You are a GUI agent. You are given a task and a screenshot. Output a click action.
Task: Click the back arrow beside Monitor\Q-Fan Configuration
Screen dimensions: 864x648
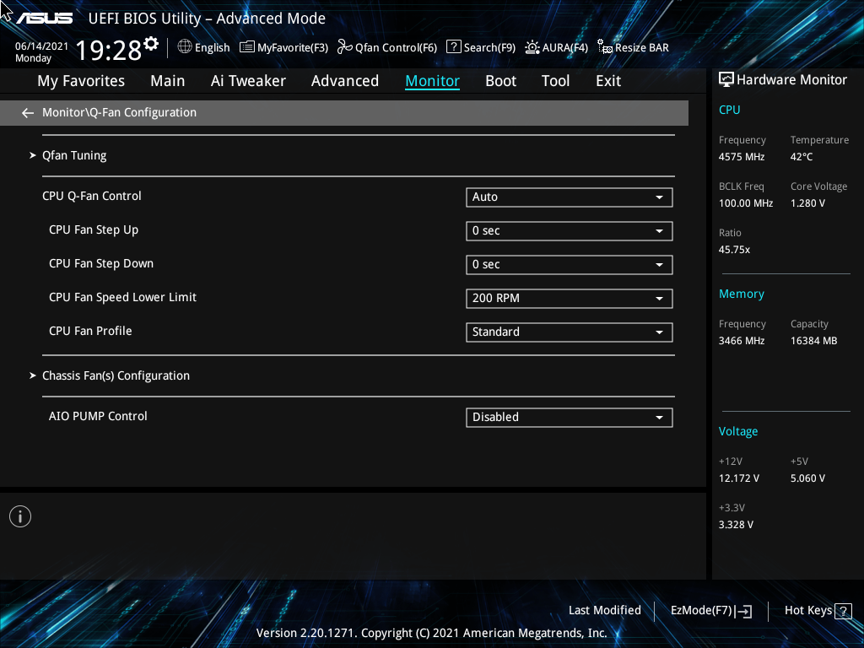[28, 113]
